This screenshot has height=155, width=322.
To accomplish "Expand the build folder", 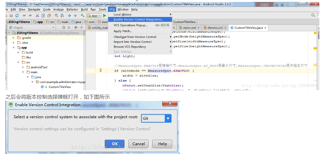I will 19,52.
